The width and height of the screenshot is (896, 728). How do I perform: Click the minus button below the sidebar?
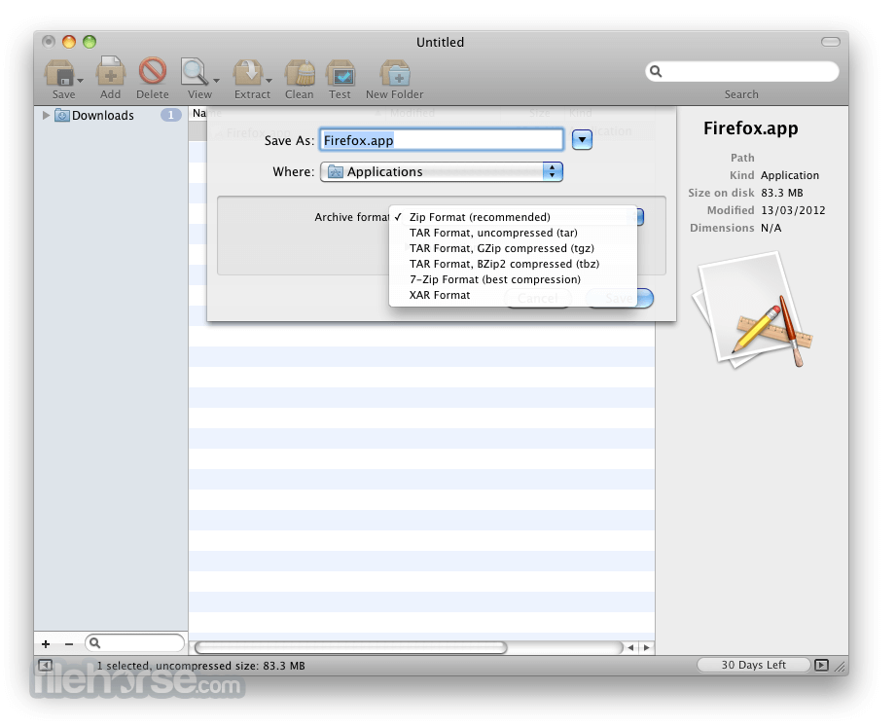point(69,644)
